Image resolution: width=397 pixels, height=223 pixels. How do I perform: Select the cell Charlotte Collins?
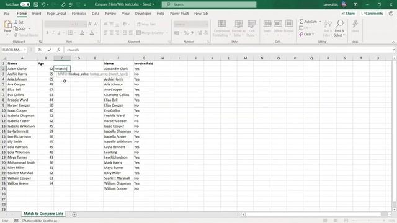point(118,95)
